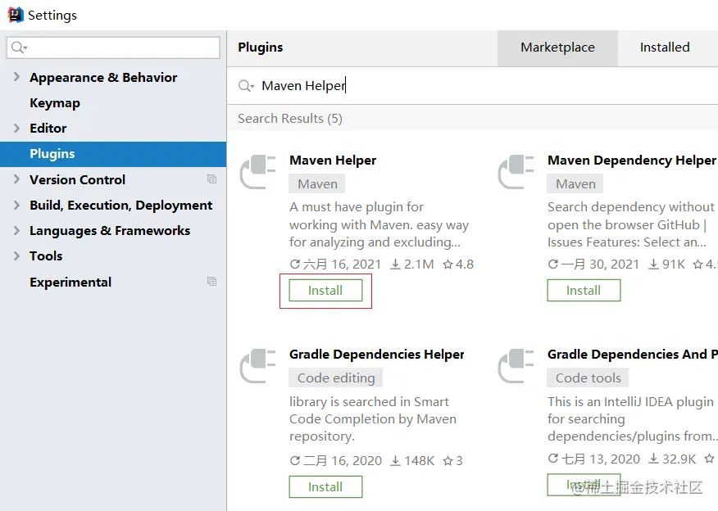This screenshot has width=718, height=511.
Task: Click the settings search magnifier icon
Action: point(18,47)
